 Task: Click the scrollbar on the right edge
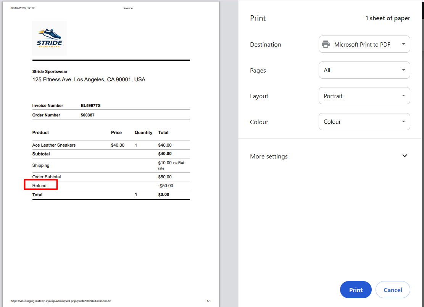coord(422,10)
